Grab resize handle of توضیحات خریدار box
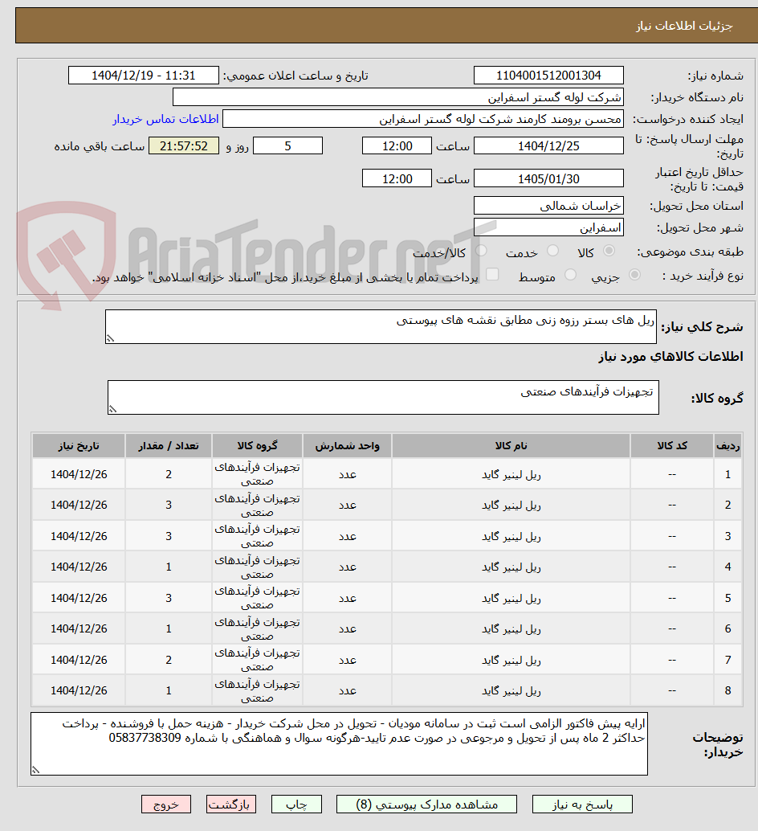 pyautogui.click(x=35, y=770)
